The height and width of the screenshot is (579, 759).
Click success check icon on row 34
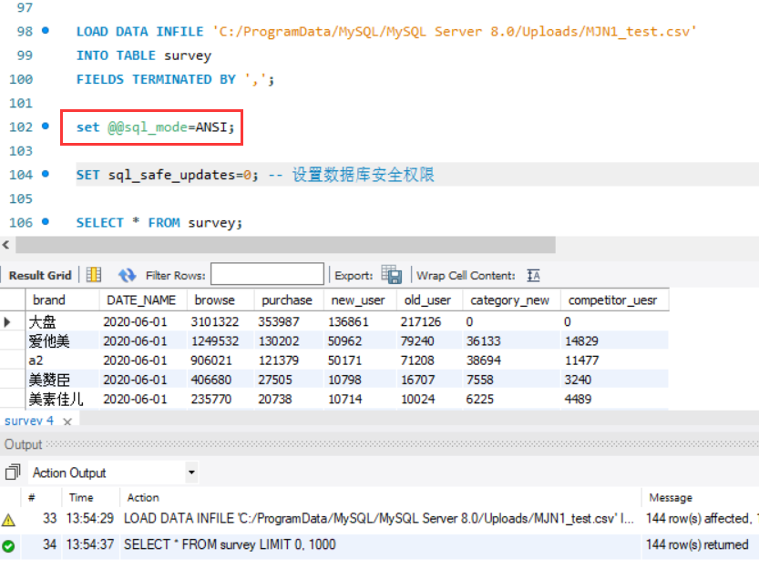8,546
